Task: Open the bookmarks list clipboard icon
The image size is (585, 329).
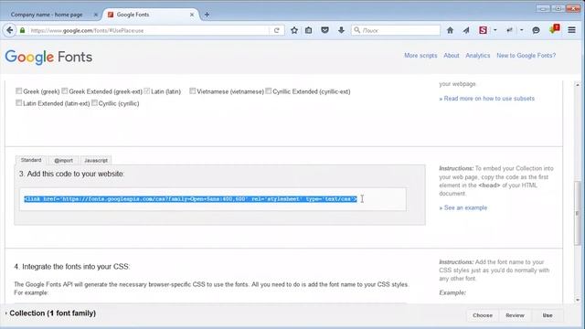Action: 309,30
